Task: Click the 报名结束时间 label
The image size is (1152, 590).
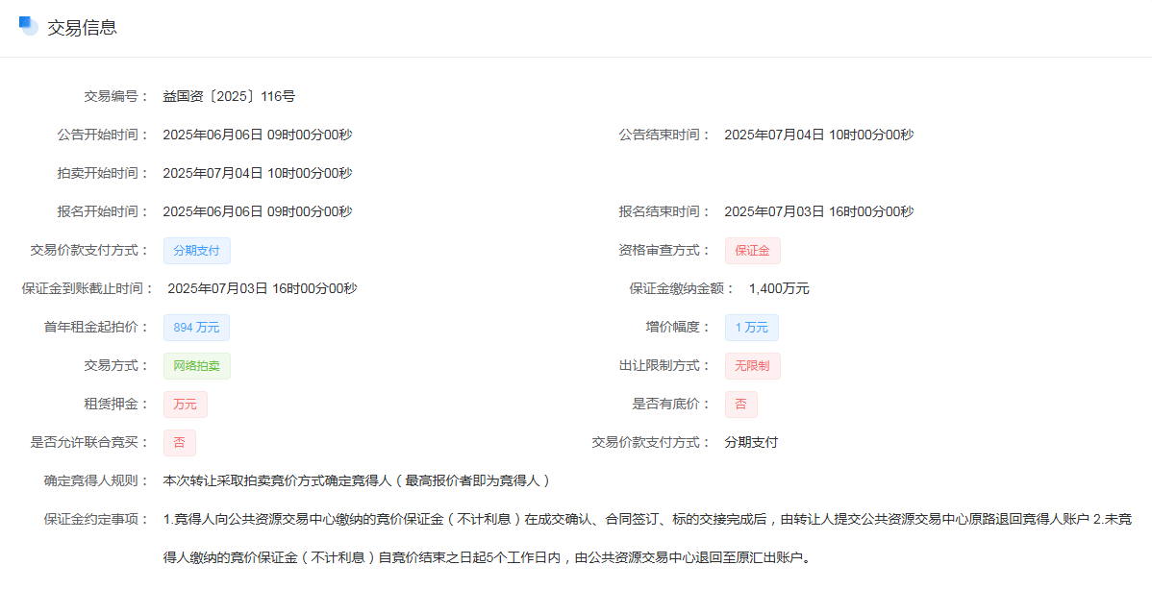Action: (x=664, y=211)
